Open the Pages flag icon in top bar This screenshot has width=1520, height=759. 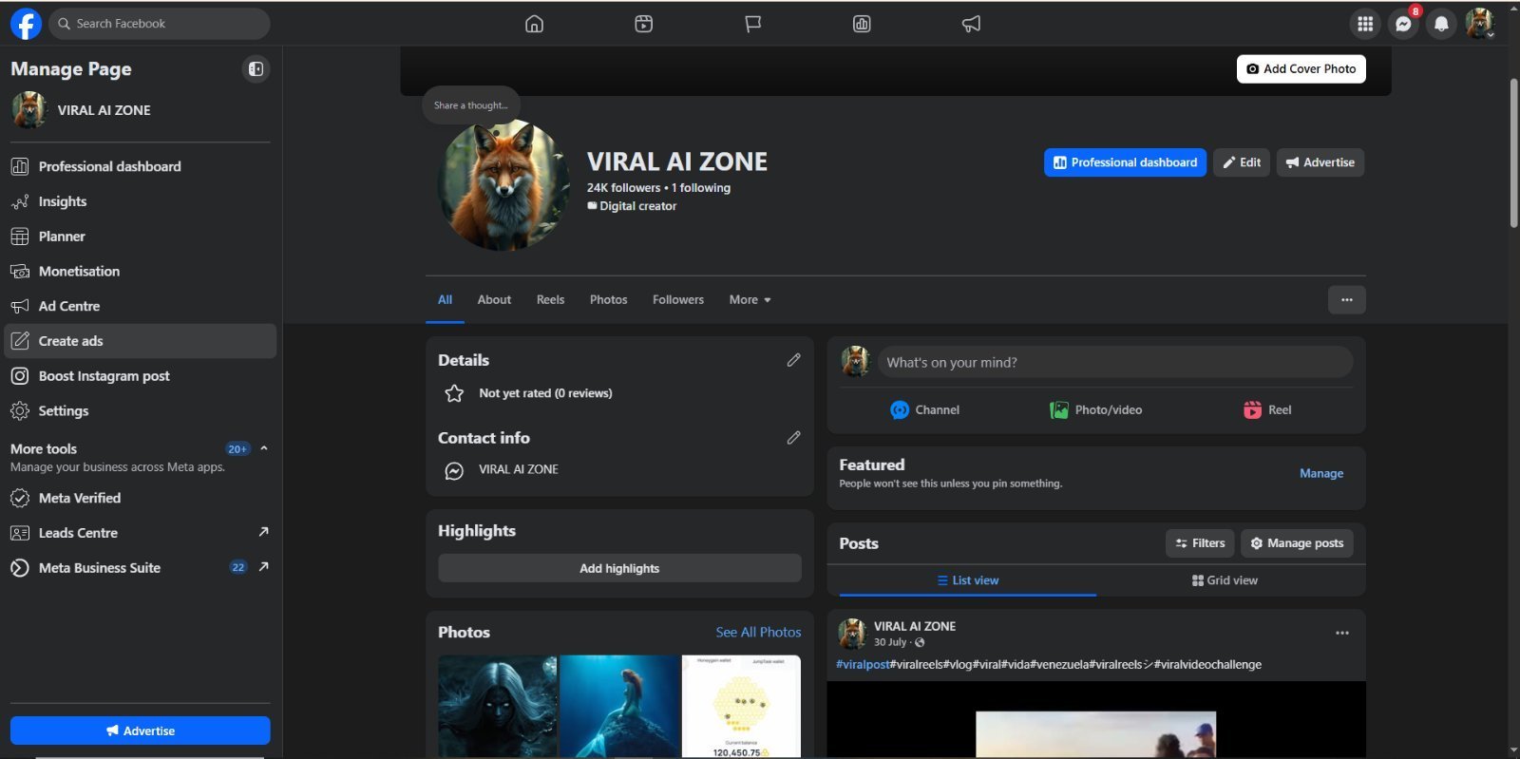pyautogui.click(x=753, y=24)
